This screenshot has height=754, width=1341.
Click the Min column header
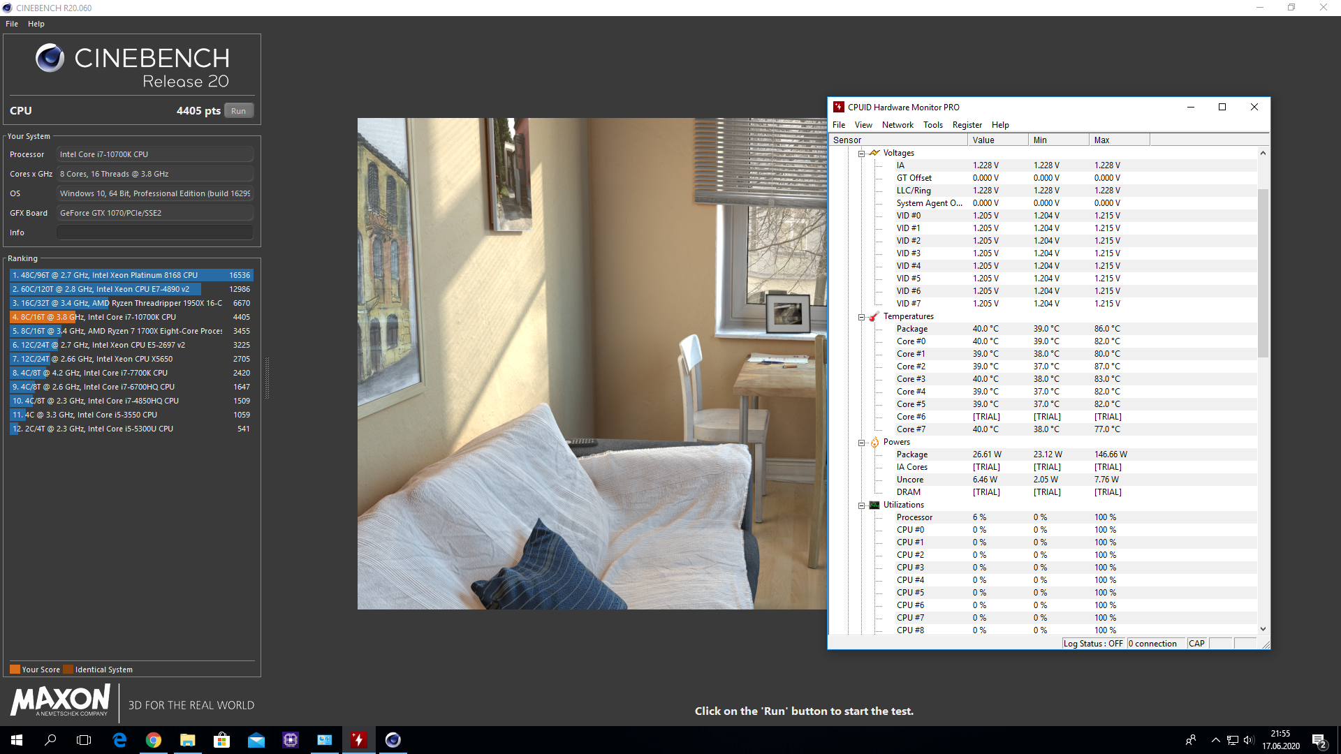coord(1059,140)
